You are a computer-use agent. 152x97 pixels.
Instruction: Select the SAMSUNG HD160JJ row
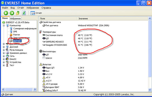pyautogui.click(x=67, y=42)
